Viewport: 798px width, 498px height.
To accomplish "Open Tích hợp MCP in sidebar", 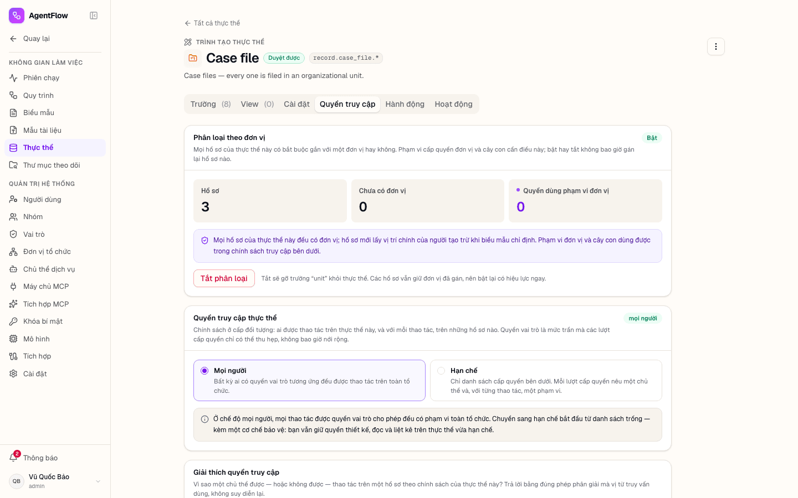I will click(55, 304).
